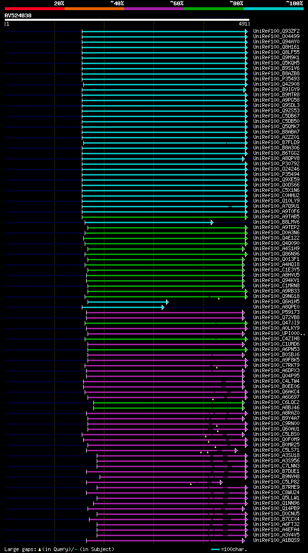Select the UniRef100_A9F8K5 label
The width and height of the screenshot is (308, 553).
click(x=276, y=360)
